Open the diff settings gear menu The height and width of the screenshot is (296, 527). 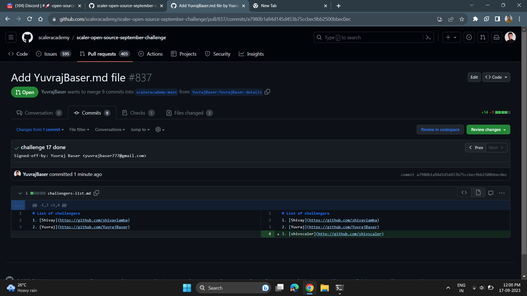[x=159, y=129]
